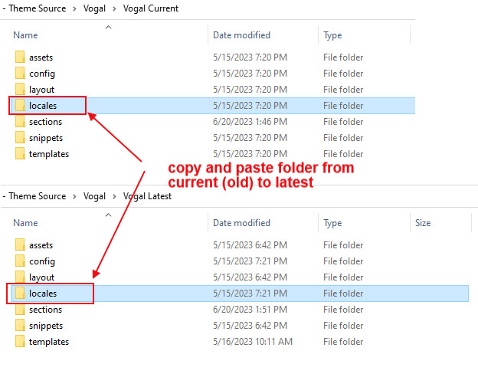Sort by Date modified in Vogal Latest

pyautogui.click(x=241, y=223)
